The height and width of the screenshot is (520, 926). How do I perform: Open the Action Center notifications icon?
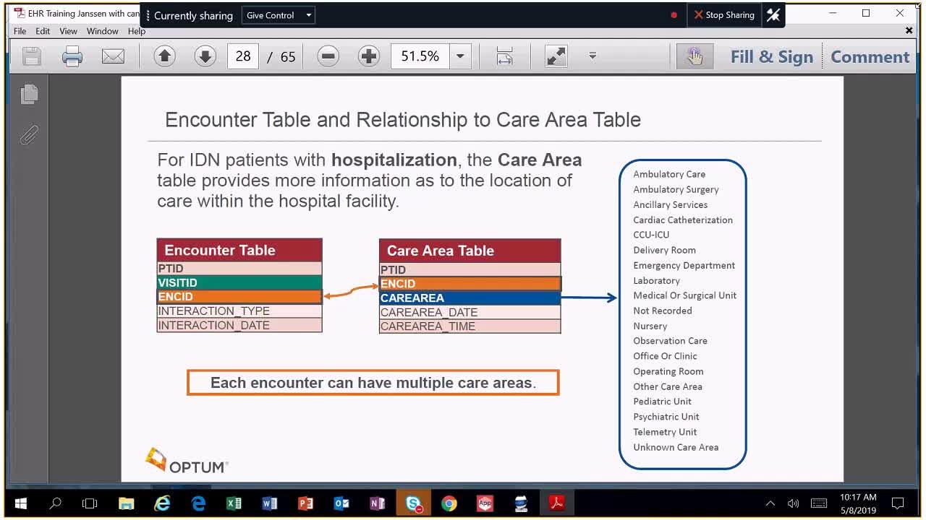(898, 503)
